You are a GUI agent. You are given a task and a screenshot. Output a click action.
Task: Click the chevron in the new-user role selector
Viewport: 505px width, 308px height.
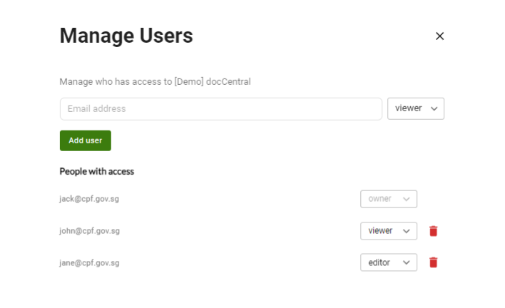point(434,109)
